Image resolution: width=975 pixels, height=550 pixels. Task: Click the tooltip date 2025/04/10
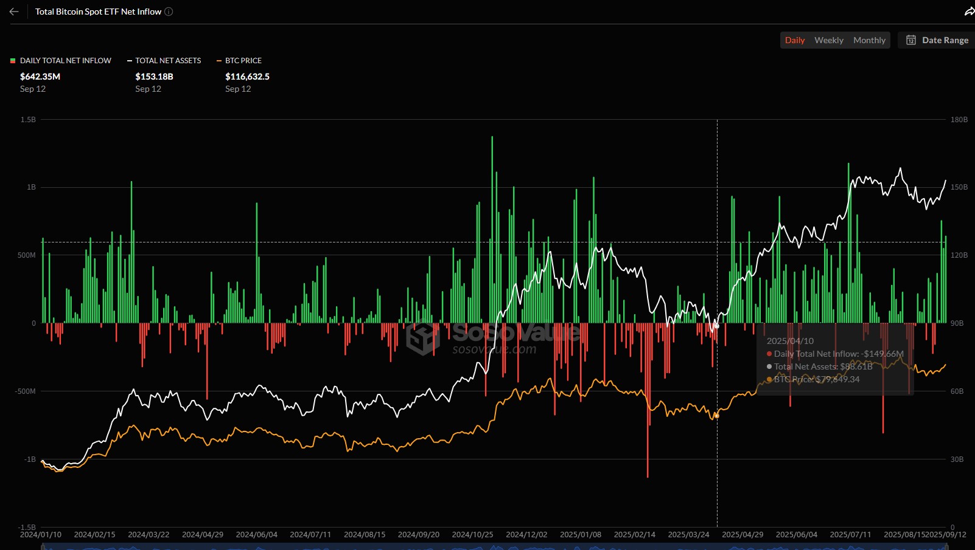(x=790, y=341)
